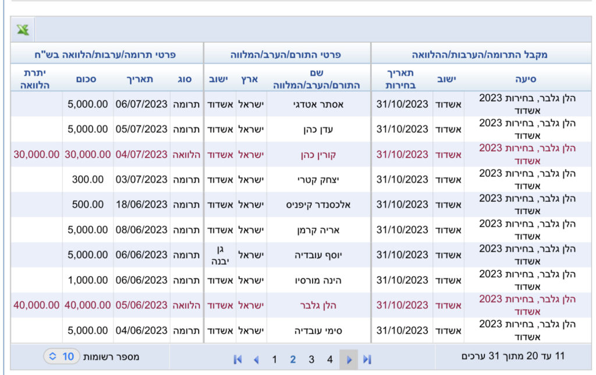Go to previous page arrow
The height and width of the screenshot is (375, 596).
click(x=256, y=359)
